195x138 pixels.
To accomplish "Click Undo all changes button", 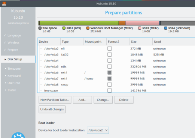I will click(52, 109).
